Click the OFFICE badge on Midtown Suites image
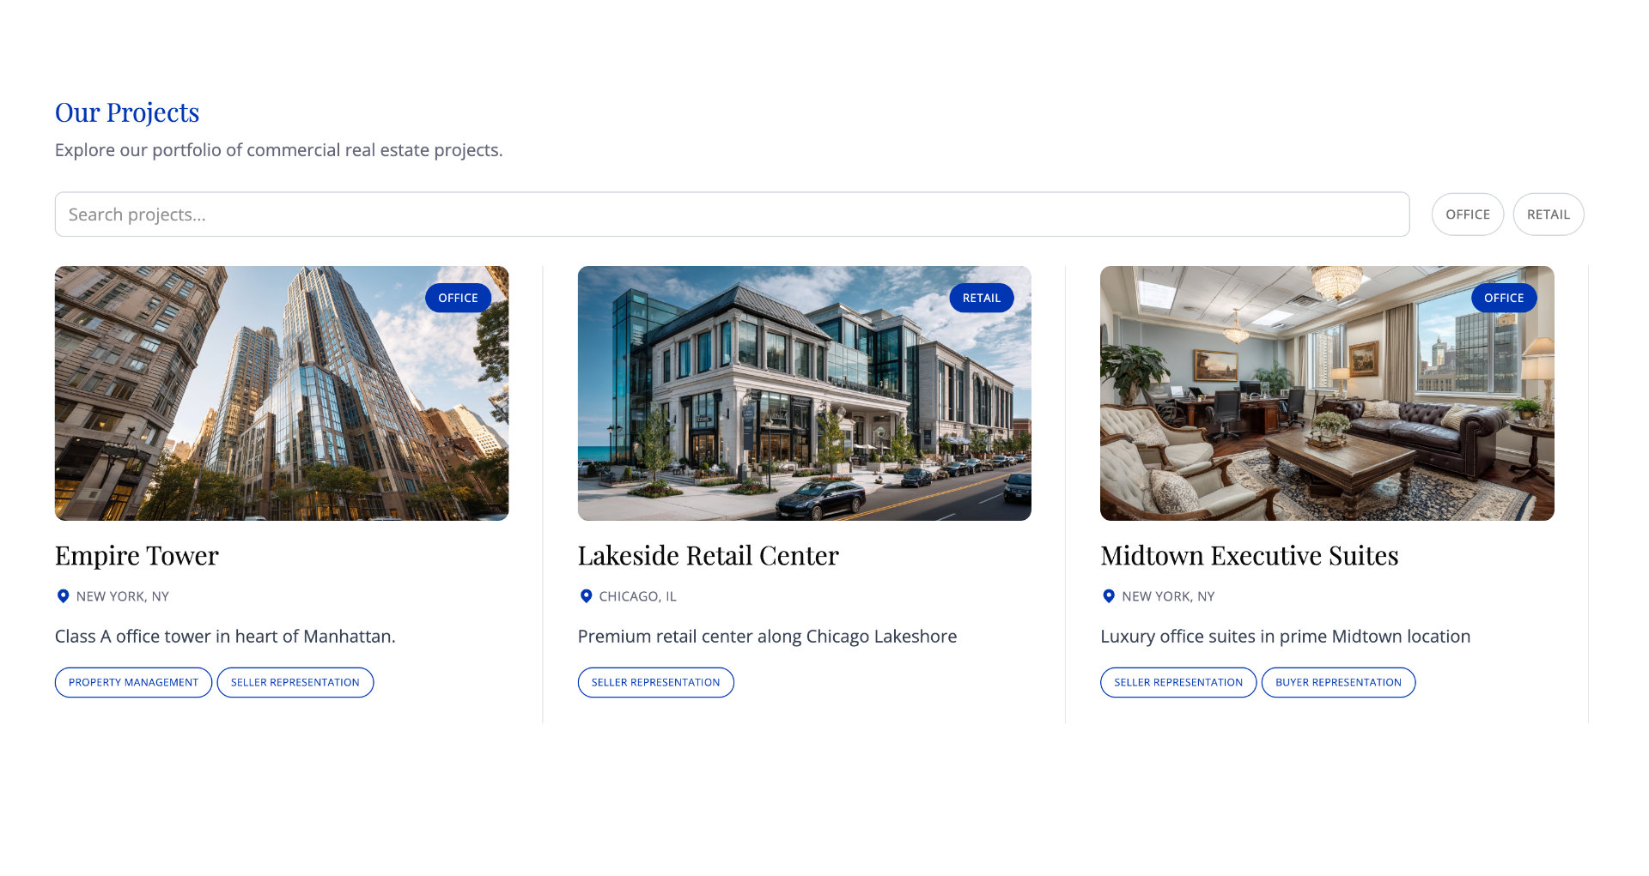The width and height of the screenshot is (1649, 876). tap(1504, 298)
